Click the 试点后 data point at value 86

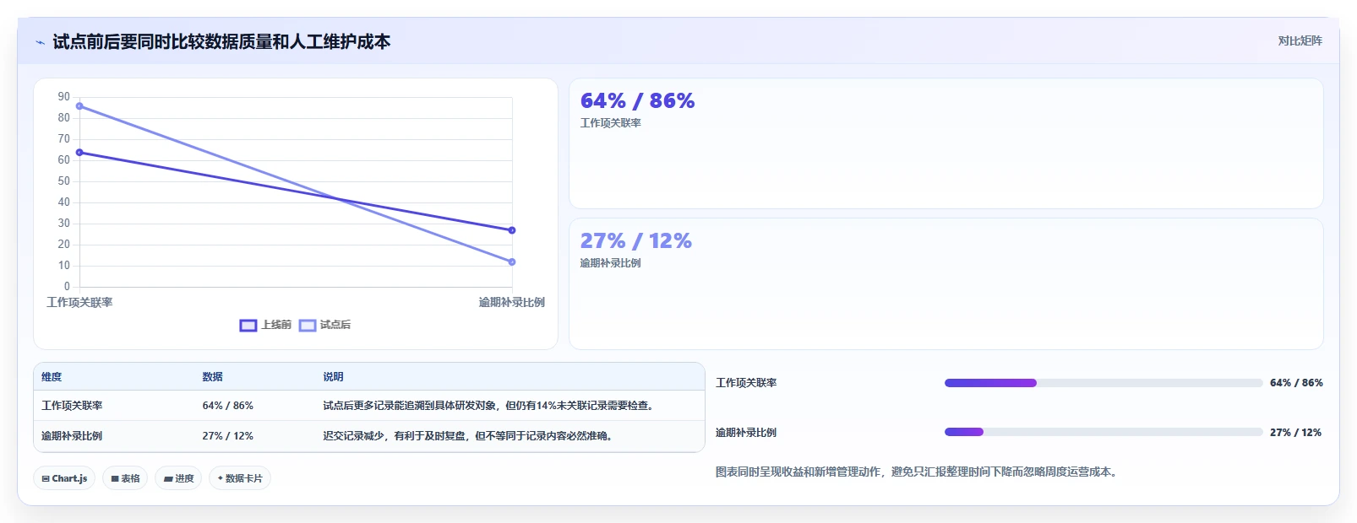coord(79,106)
